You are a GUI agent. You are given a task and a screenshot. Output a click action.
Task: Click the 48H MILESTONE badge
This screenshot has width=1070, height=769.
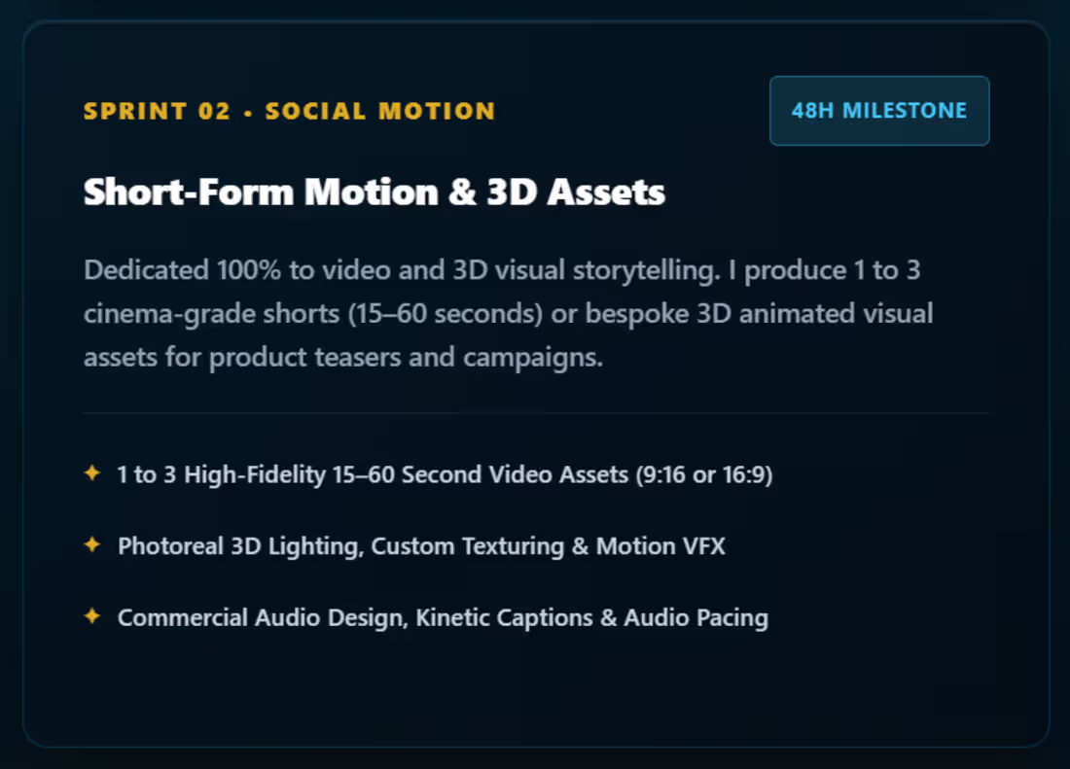(879, 111)
